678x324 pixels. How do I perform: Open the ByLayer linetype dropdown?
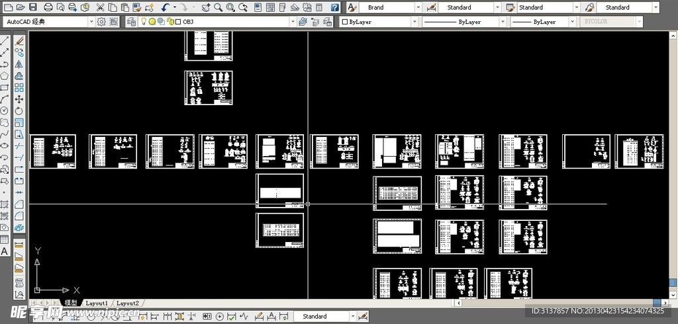click(503, 22)
